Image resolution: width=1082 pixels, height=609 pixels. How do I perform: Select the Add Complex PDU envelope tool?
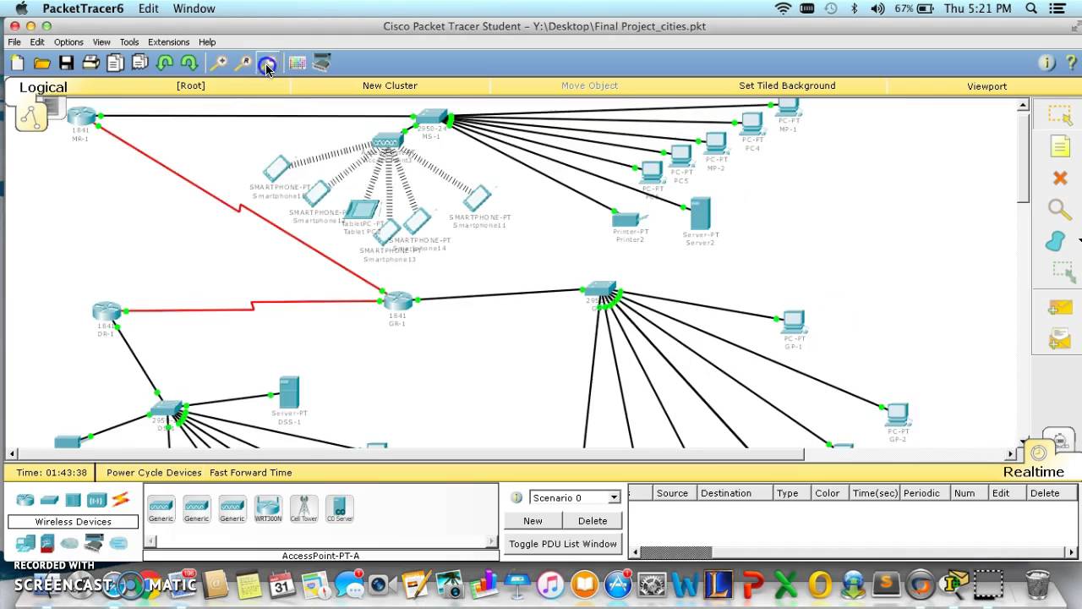tap(1060, 339)
